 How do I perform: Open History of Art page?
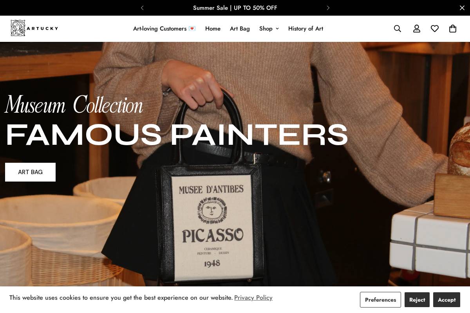click(x=305, y=29)
